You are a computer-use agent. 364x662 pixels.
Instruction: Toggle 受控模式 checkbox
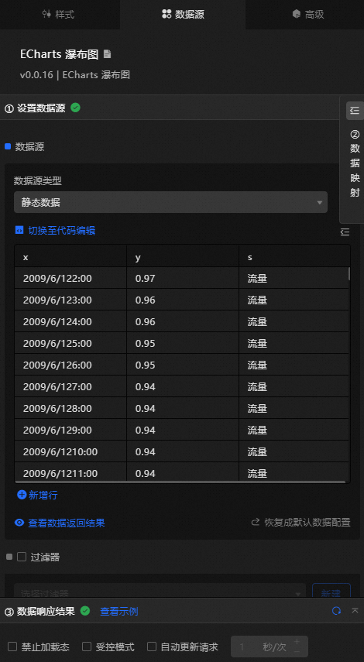[x=87, y=647]
